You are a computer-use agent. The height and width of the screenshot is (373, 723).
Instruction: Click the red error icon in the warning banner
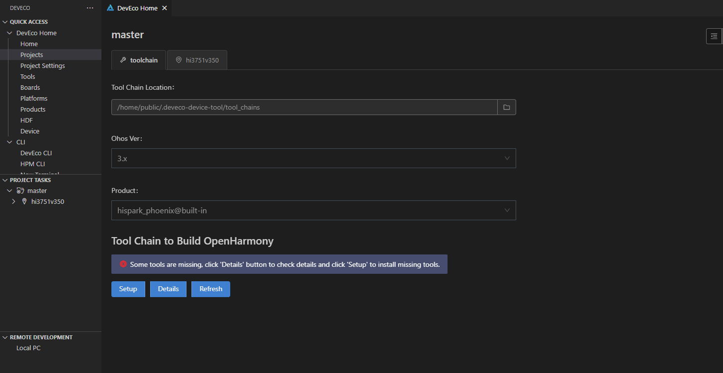123,264
